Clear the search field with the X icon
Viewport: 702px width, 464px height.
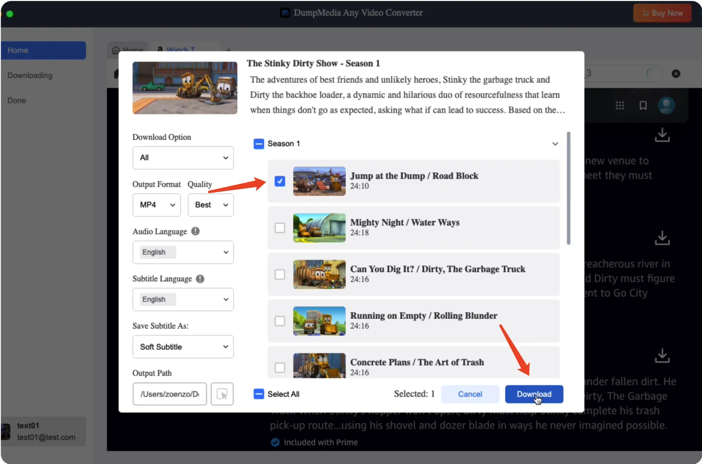click(x=676, y=74)
